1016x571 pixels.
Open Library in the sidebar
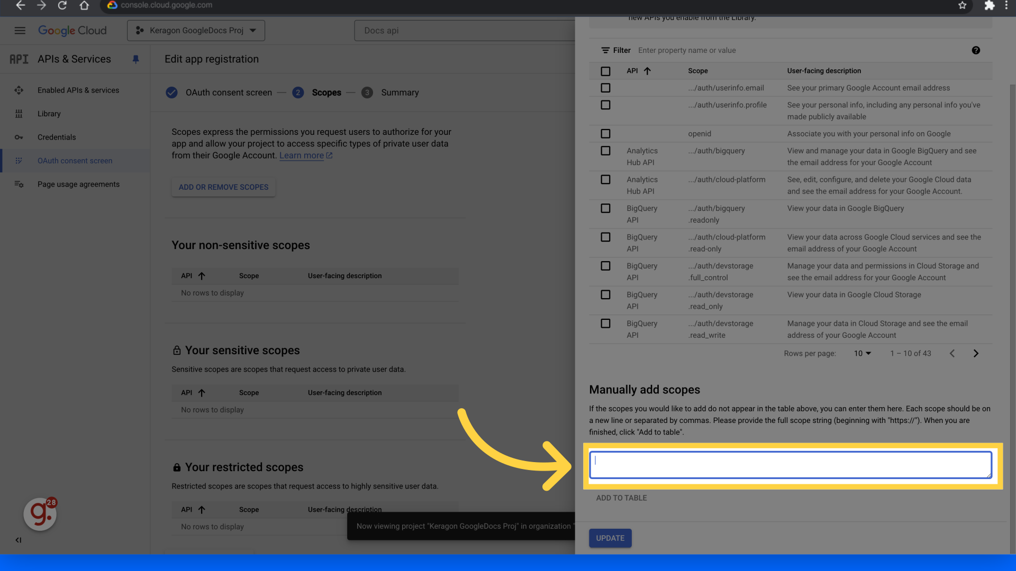coord(49,114)
